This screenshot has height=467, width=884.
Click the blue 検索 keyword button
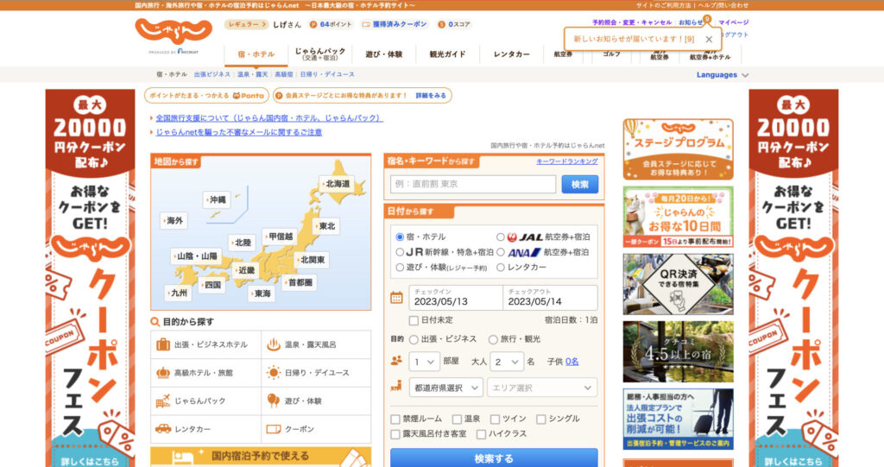coord(579,185)
